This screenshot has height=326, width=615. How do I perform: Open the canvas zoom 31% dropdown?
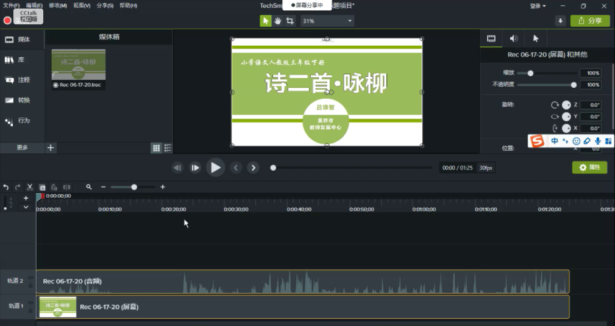coord(327,21)
